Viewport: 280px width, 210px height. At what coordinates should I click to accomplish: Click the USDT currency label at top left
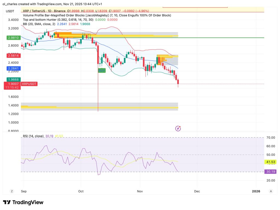coord(10,11)
